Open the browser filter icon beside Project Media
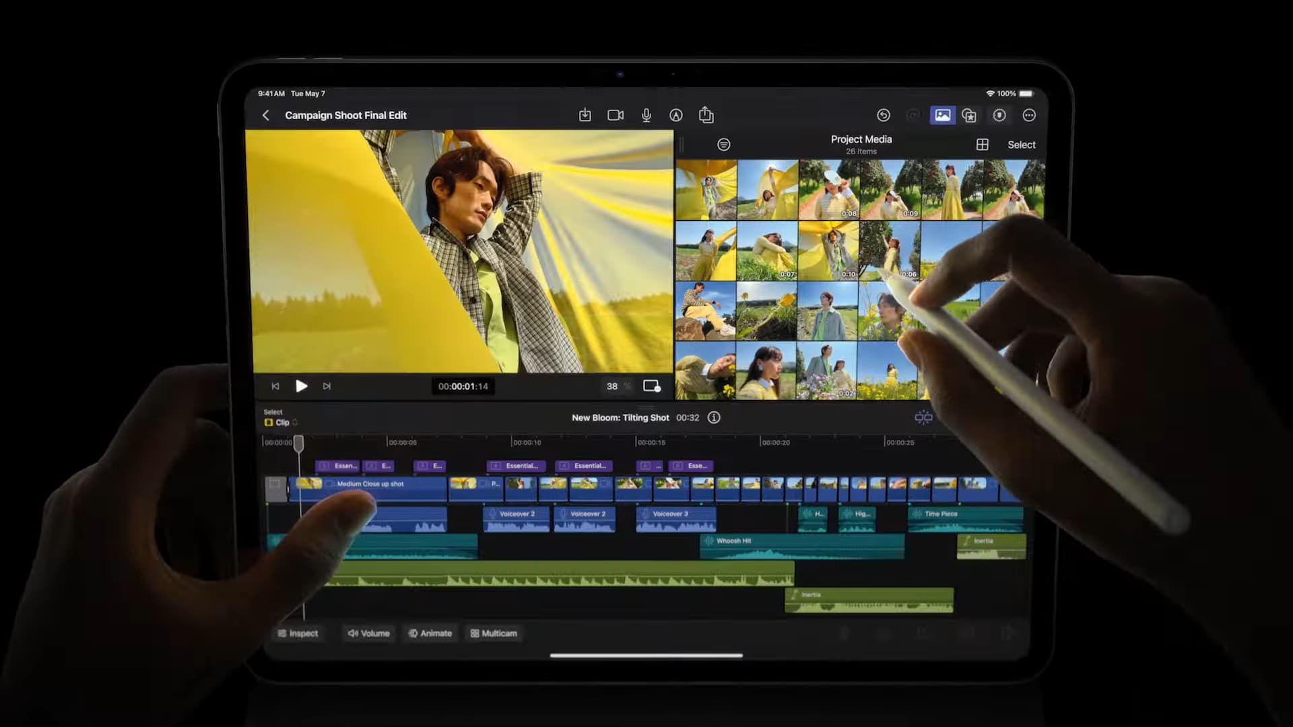 tap(723, 144)
